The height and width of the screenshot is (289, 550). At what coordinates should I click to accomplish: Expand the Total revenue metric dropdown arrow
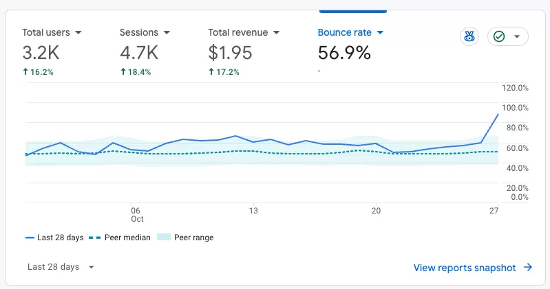277,32
